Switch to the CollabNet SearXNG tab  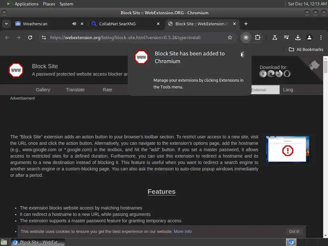(126, 24)
